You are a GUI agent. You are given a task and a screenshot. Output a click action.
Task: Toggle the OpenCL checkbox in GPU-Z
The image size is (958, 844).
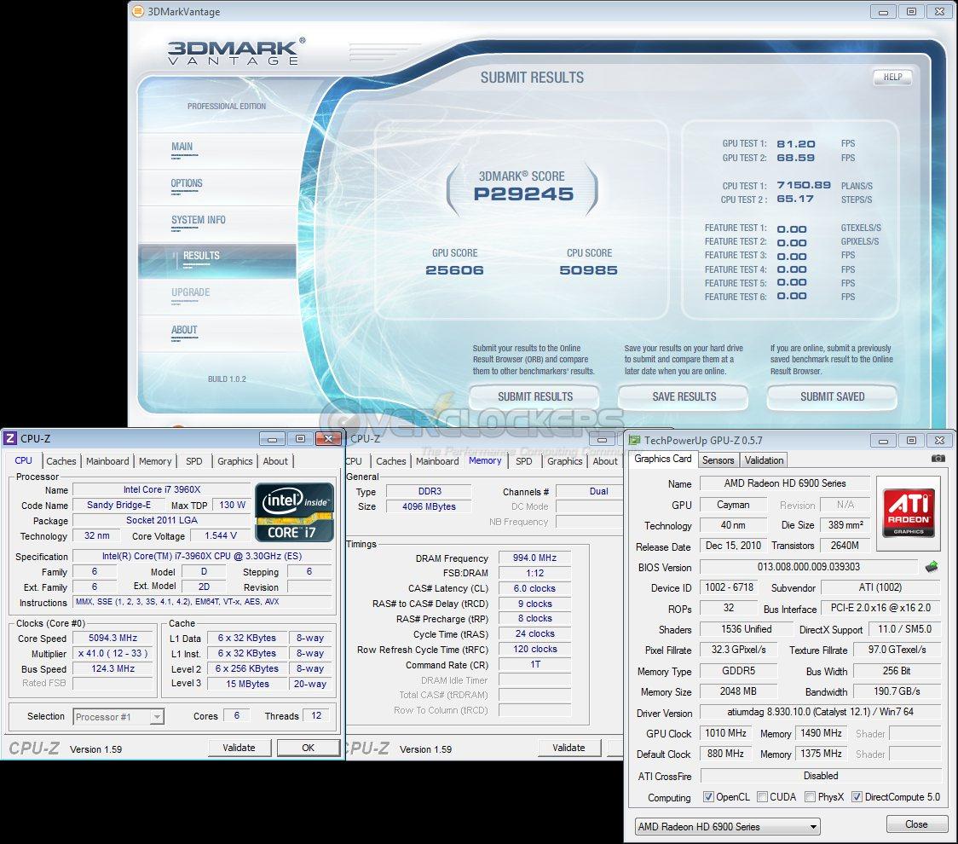point(708,797)
